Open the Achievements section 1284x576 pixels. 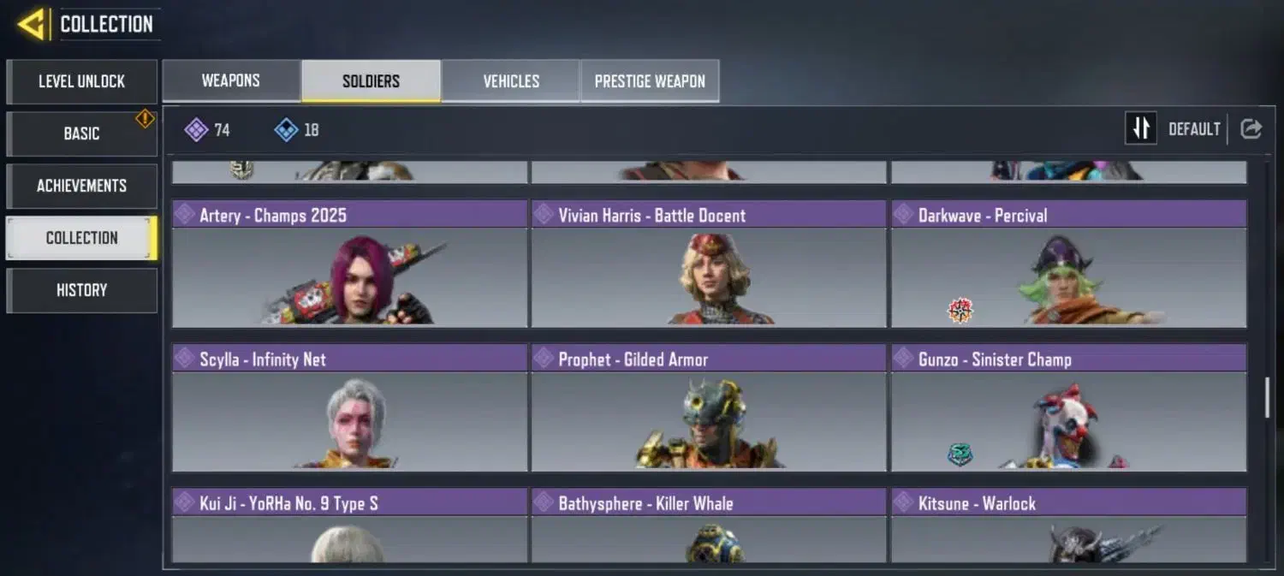(x=81, y=186)
